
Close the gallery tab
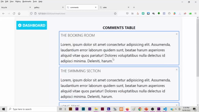[x=63, y=7]
